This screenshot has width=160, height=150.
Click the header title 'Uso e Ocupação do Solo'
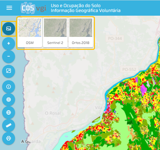76,6
